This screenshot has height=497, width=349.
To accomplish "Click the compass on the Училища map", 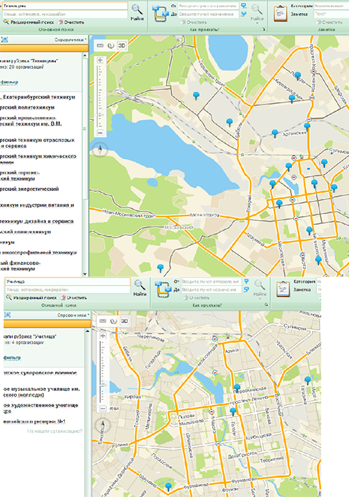I will click(x=103, y=425).
